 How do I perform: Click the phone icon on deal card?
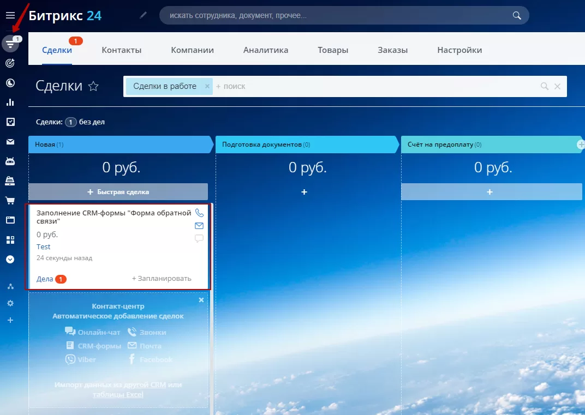point(199,213)
